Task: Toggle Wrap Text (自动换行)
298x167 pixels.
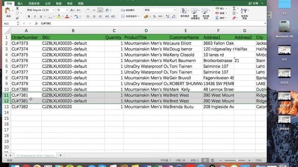Action: pyautogui.click(x=128, y=10)
